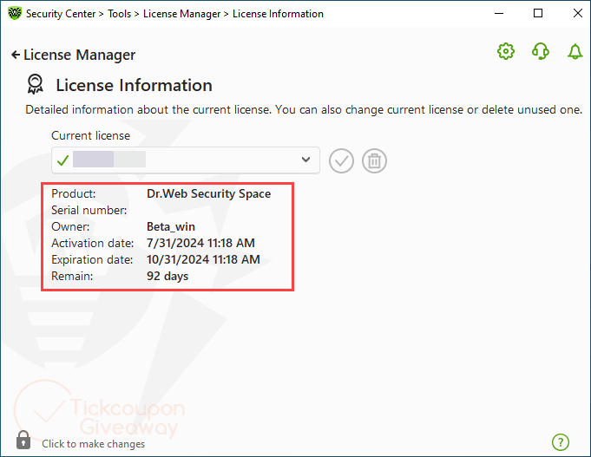Close the Security Center window
This screenshot has height=457, width=591.
click(577, 14)
